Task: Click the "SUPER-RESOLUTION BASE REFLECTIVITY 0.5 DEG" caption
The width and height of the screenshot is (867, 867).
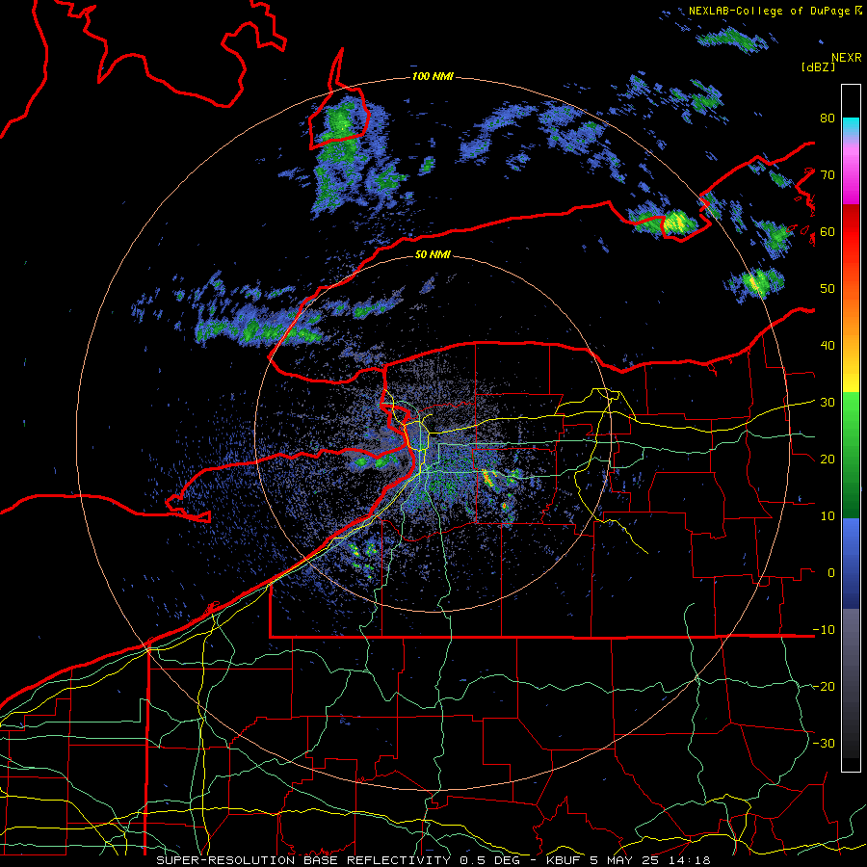Action: click(x=337, y=860)
